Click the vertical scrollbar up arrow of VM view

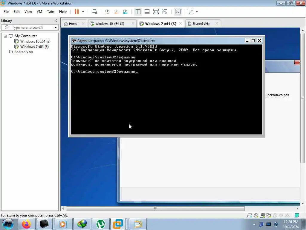pos(303,30)
